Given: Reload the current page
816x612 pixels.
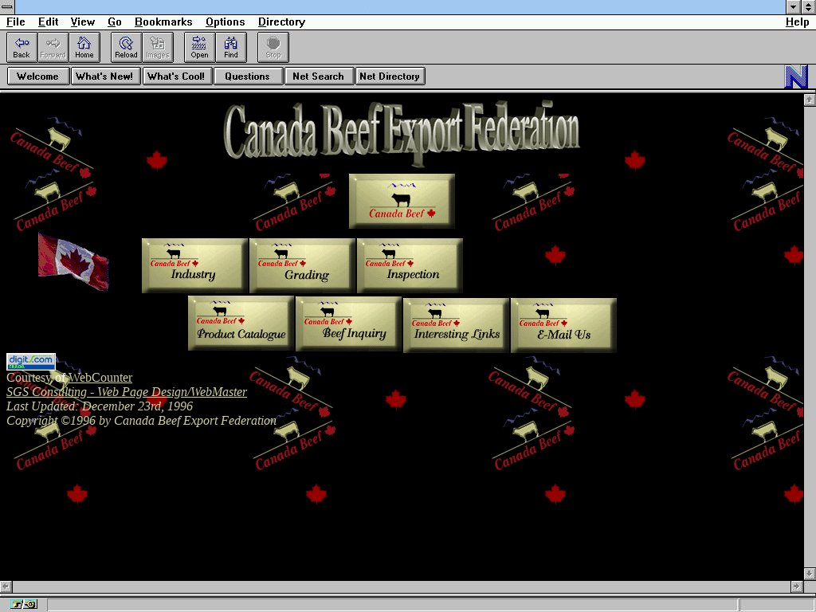Looking at the screenshot, I should (126, 47).
